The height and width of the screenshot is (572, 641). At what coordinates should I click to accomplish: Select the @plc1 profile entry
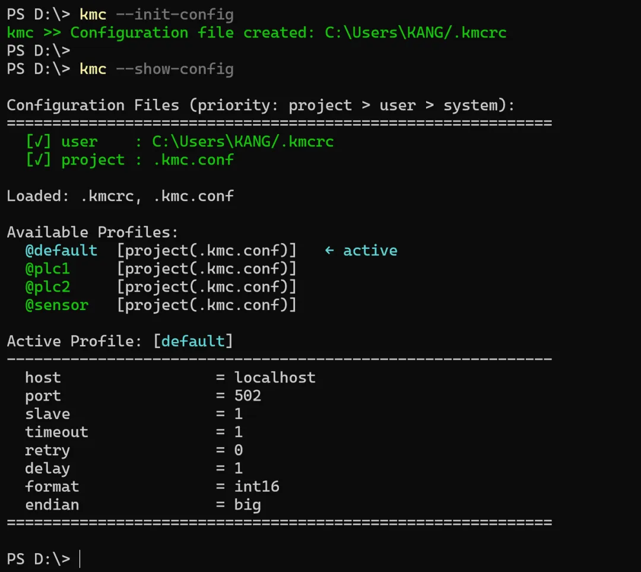(47, 269)
